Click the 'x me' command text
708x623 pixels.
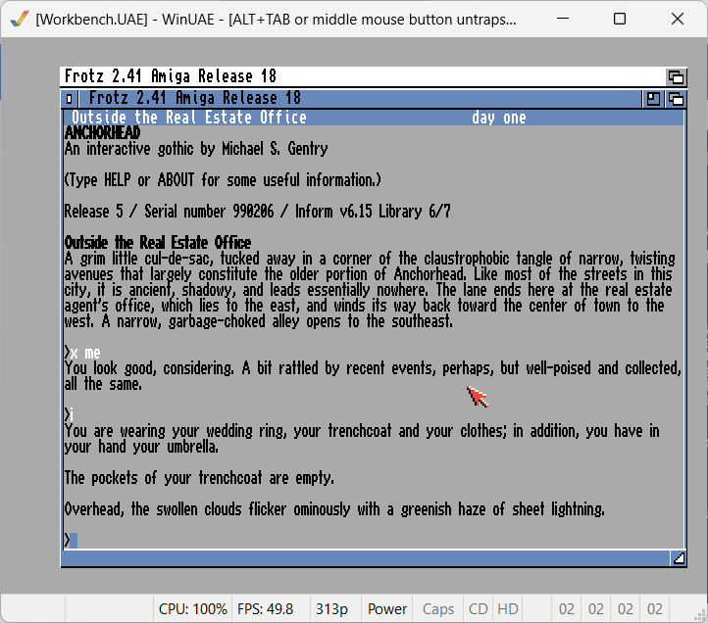85,353
